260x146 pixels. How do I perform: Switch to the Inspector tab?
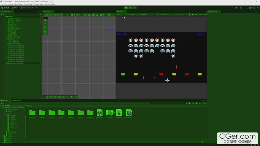pyautogui.click(x=214, y=12)
